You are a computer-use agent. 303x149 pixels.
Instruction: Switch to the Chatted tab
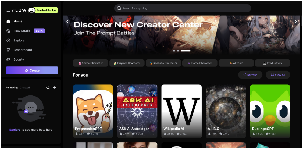[x=25, y=88]
